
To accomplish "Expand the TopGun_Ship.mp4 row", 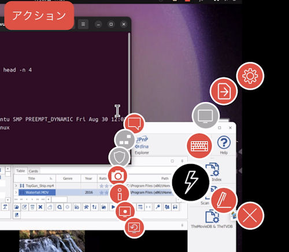I will tap(16, 186).
